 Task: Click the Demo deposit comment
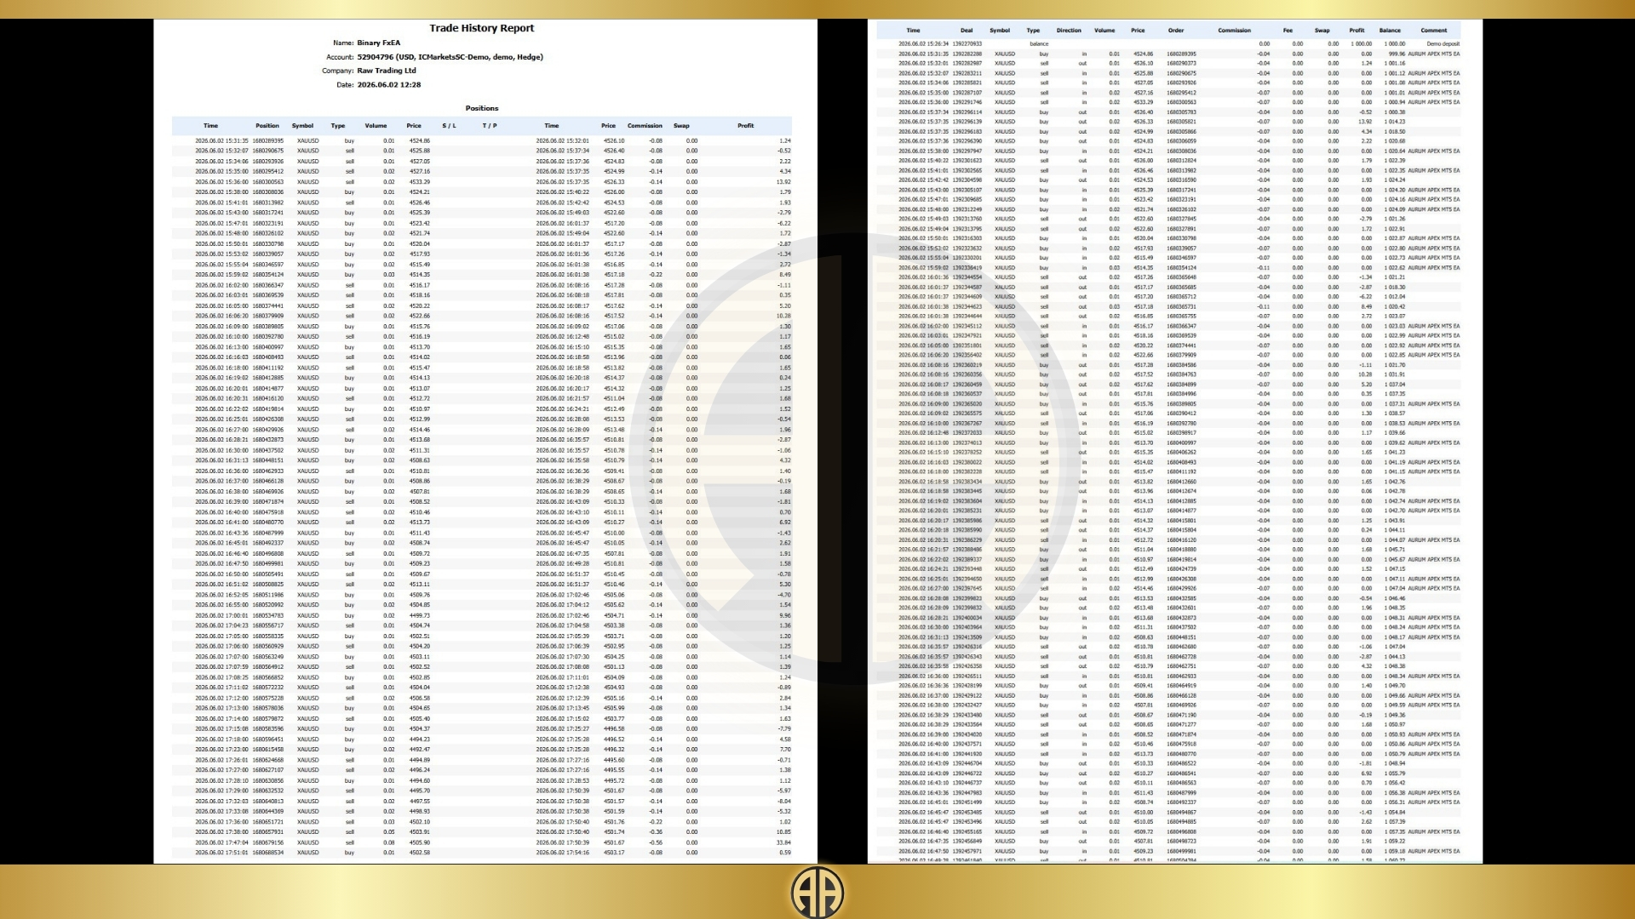1443,44
